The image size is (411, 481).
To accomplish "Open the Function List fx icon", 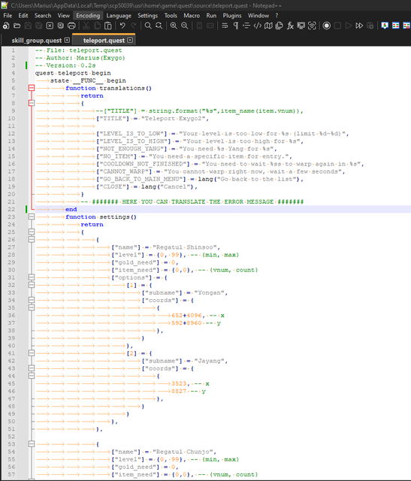I will click(x=290, y=26).
